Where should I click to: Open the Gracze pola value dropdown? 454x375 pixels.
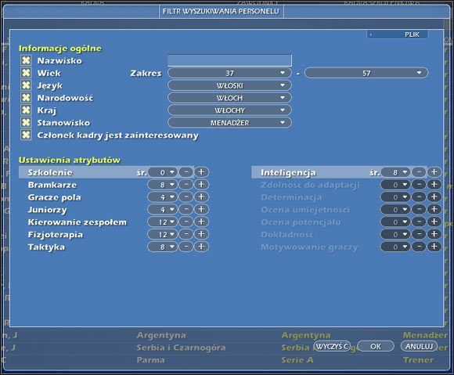coord(163,197)
